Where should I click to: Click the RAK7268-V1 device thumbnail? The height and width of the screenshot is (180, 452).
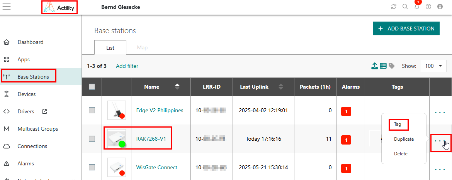point(116,139)
